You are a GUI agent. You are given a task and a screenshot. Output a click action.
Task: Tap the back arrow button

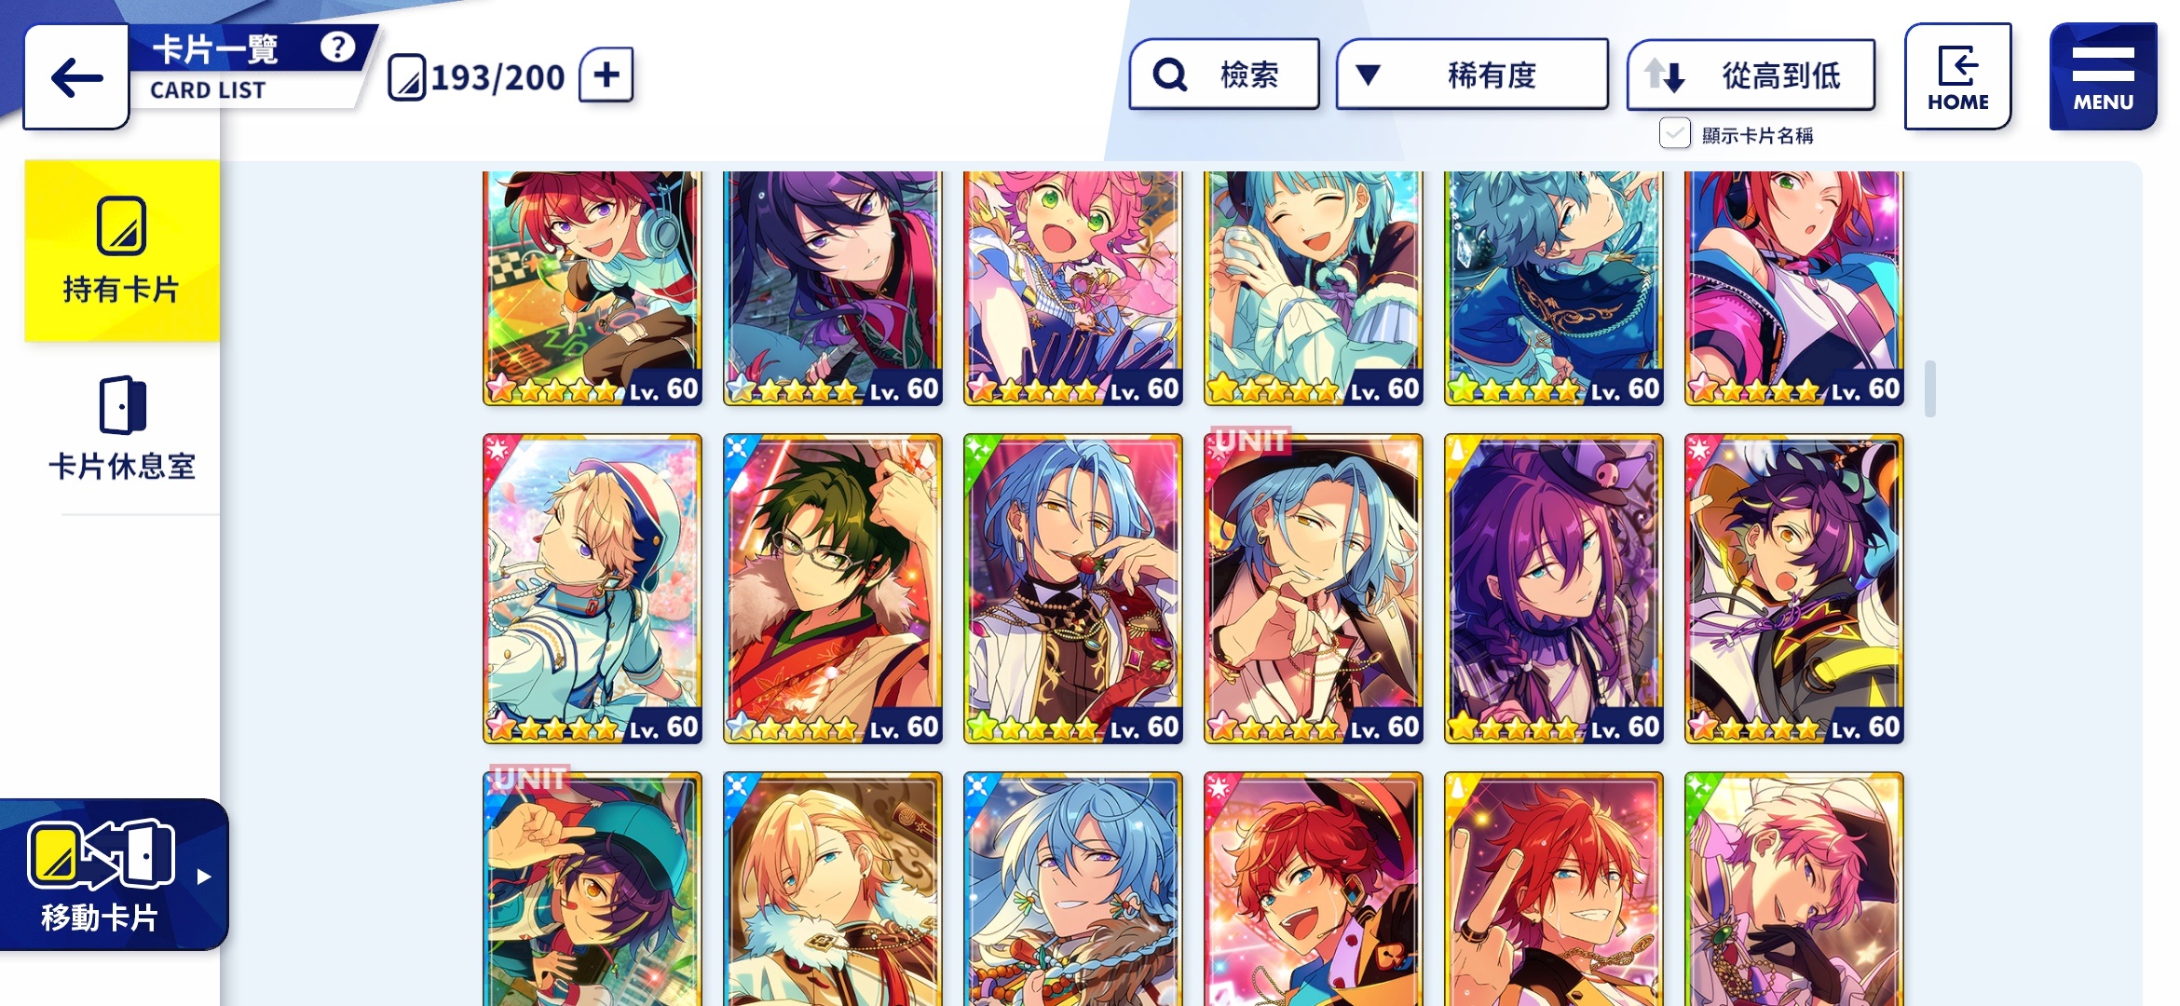point(76,76)
